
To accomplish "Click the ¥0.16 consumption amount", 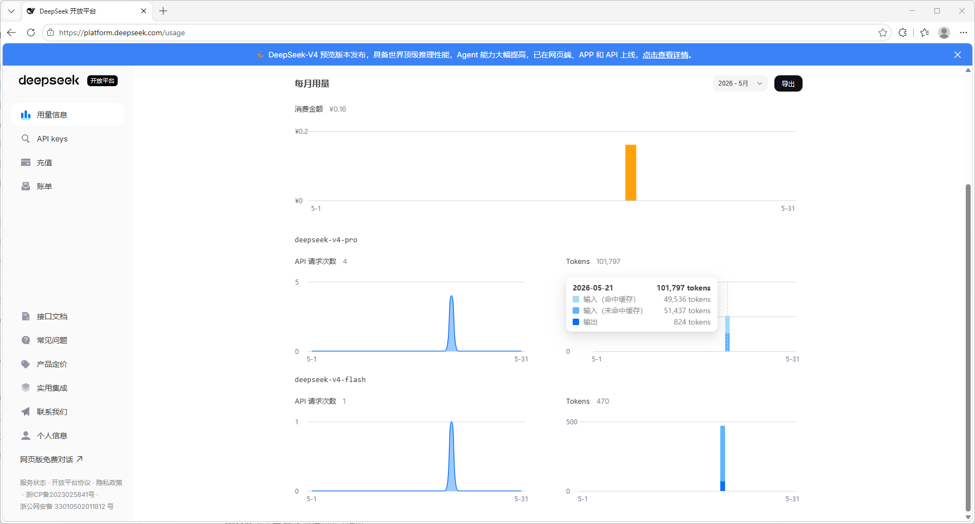I will pyautogui.click(x=338, y=109).
